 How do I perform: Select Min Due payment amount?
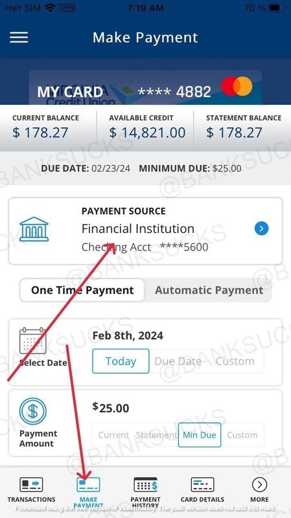[200, 434]
